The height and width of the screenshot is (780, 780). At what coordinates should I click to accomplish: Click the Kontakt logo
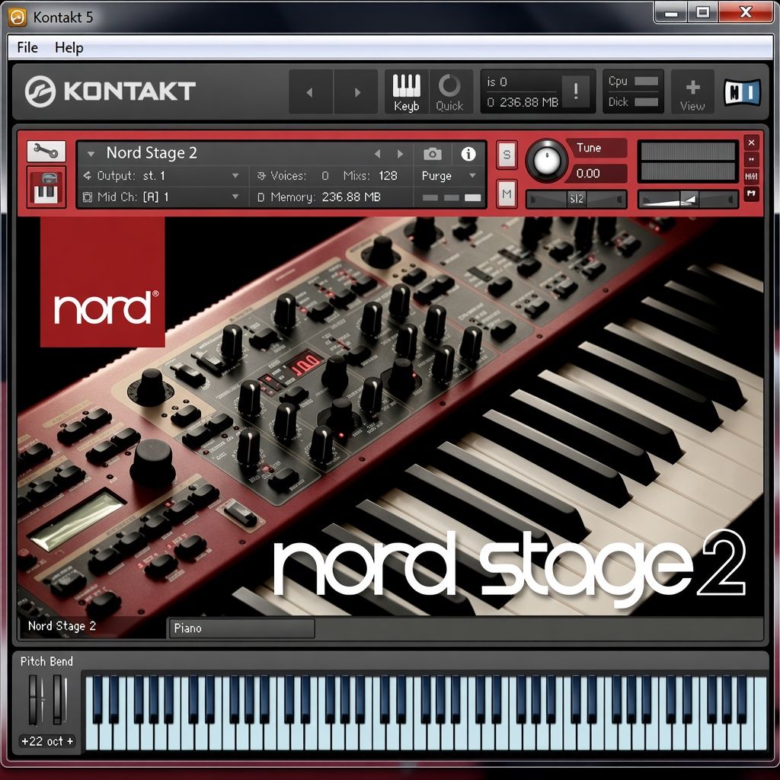[110, 91]
